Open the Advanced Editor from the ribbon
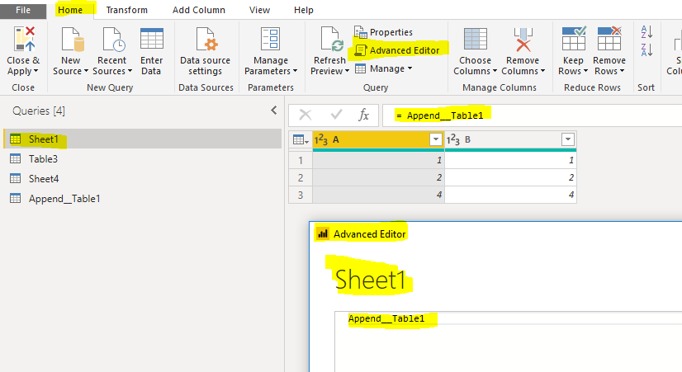This screenshot has width=682, height=372. click(x=397, y=50)
